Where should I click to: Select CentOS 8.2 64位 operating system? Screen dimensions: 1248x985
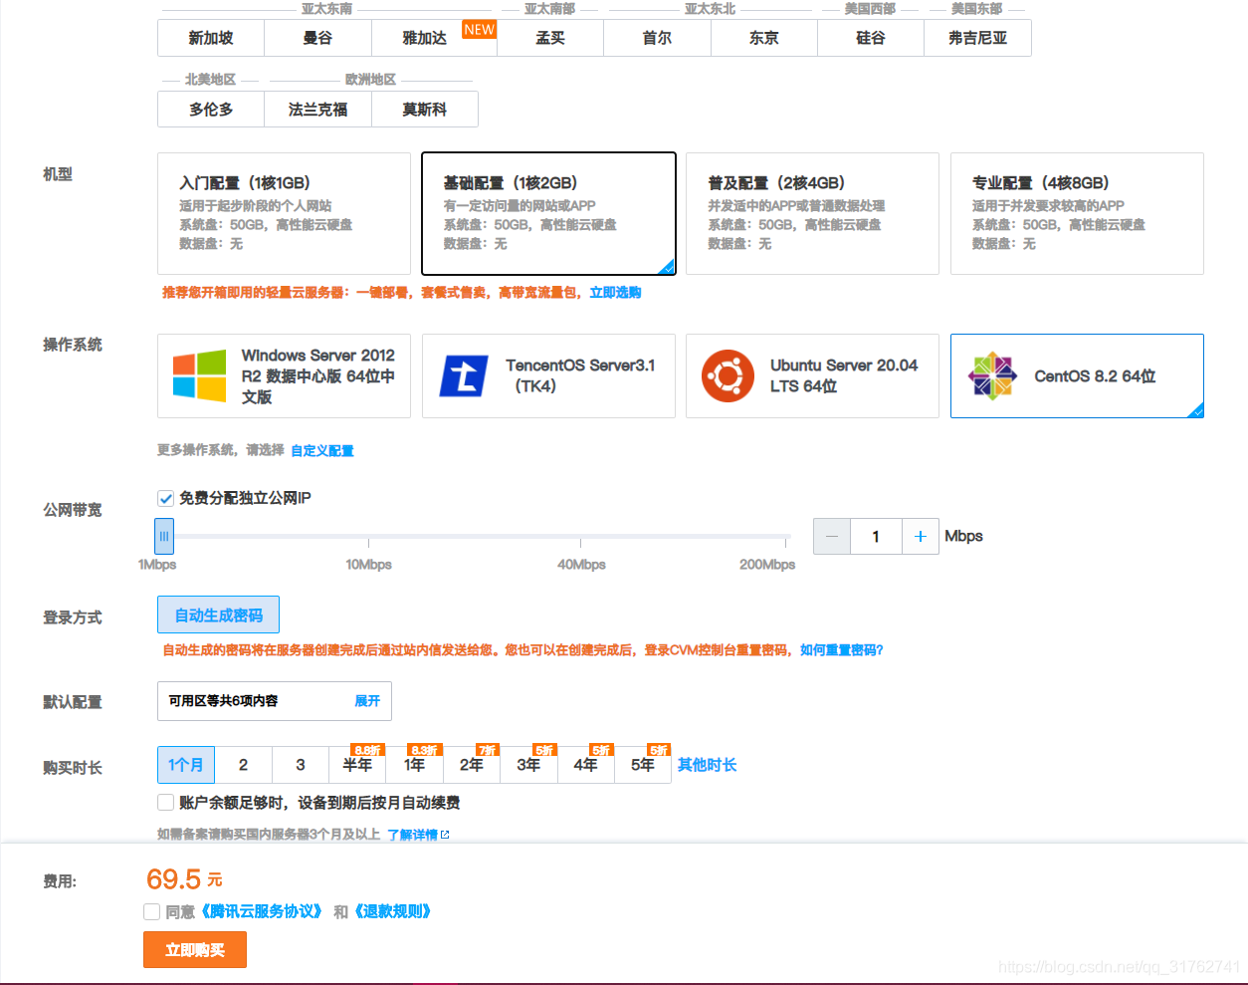(x=1077, y=375)
